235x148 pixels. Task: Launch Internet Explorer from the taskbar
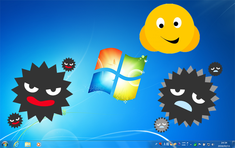click(x=16, y=144)
